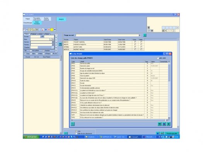
Task: Click the previous page arrow in the top-right panel
Action: 165,31
